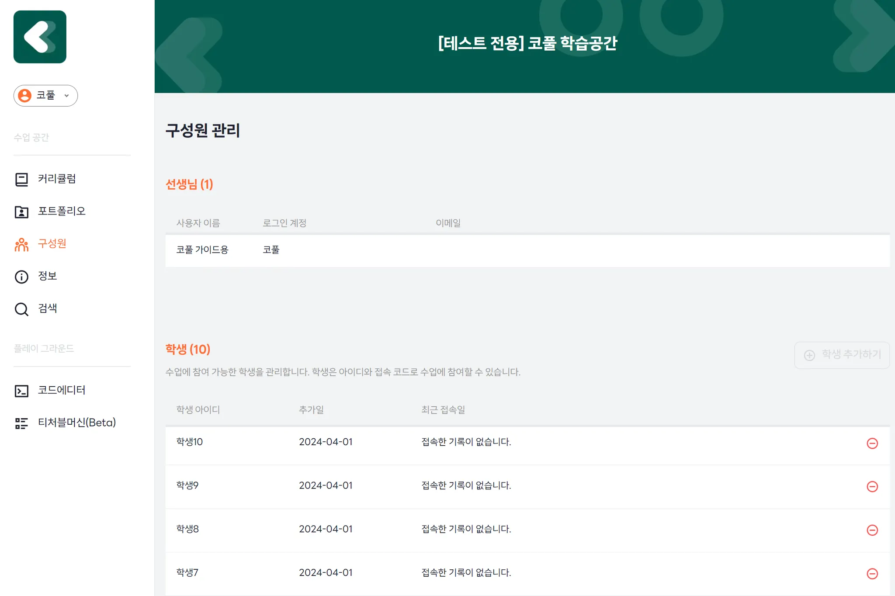Open the 정보 info icon
The image size is (895, 596).
click(x=21, y=277)
